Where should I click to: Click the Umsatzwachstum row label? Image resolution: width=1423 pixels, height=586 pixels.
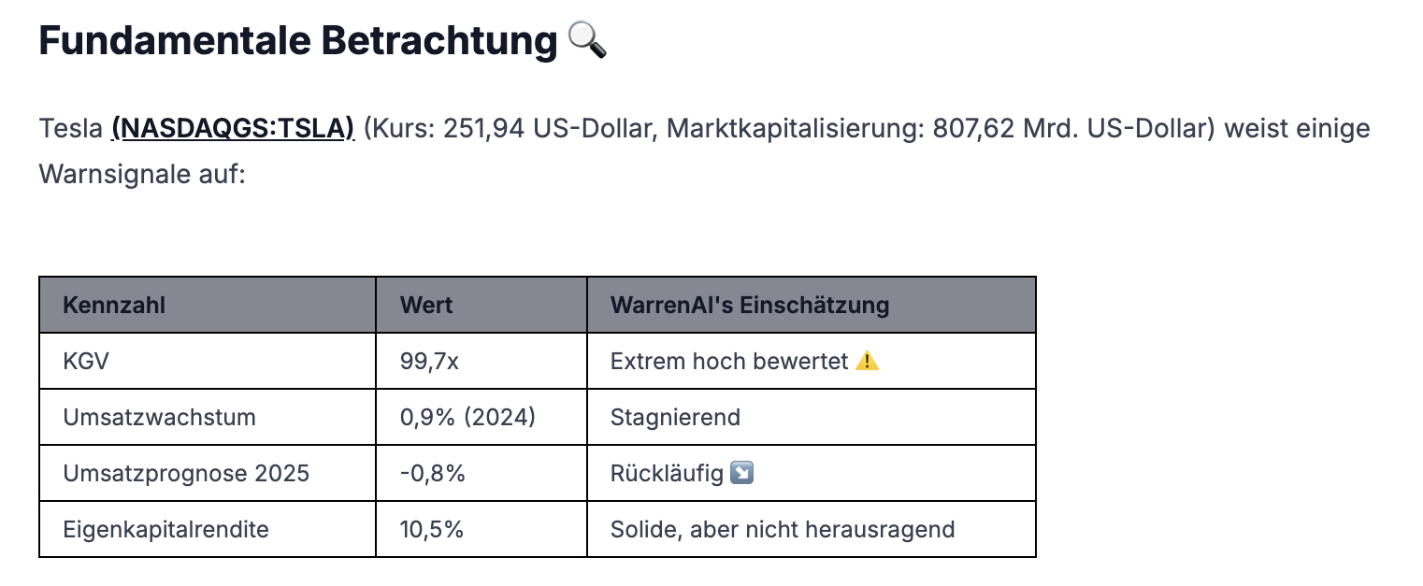pyautogui.click(x=208, y=417)
